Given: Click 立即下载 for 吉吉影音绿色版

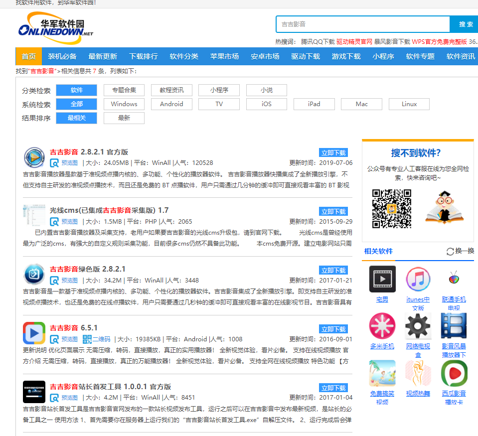Looking at the screenshot, I should tap(333, 270).
